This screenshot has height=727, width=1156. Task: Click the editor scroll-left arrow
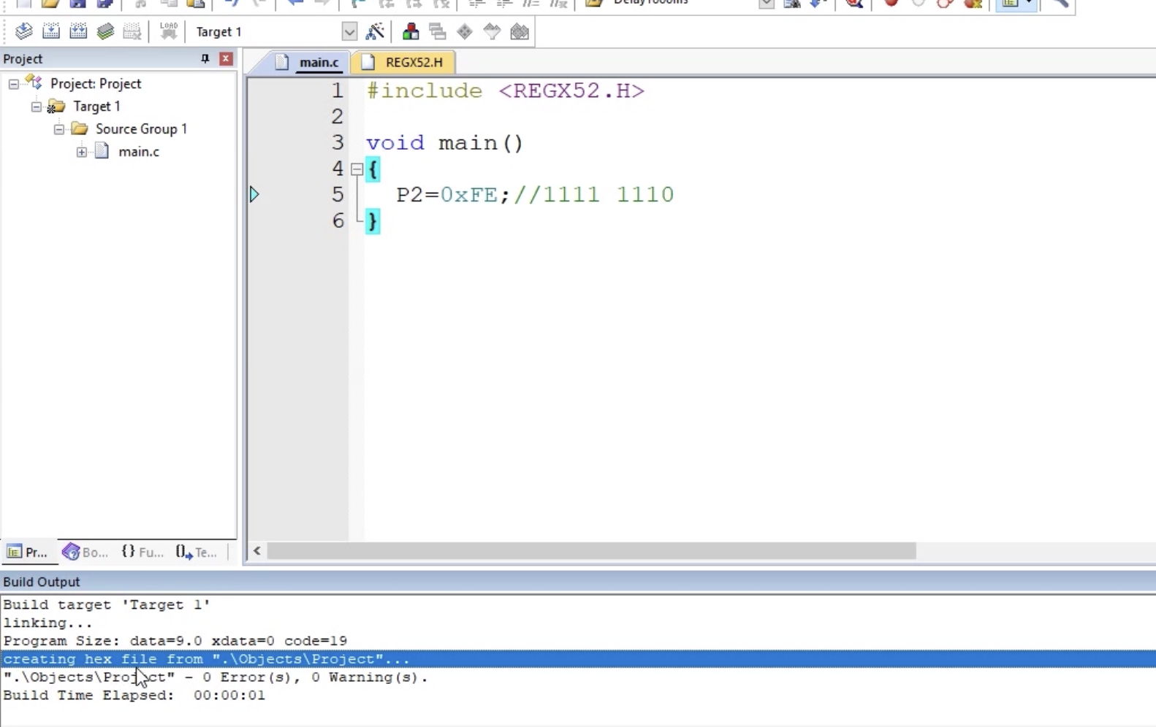257,551
